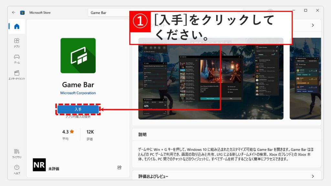Viewport: 331px width, 186px height.
Task: Expand screenshots section with top-right chevron
Action: [313, 25]
